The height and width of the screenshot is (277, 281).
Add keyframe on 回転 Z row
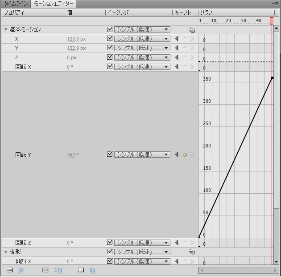185,242
